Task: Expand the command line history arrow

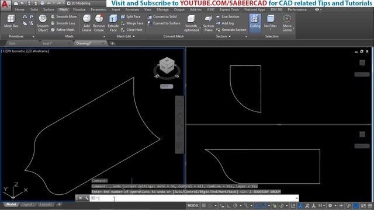Action: point(297,198)
